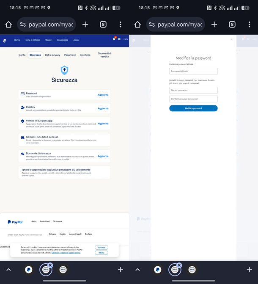Click the Gestisci i tuoi dati di accesso laptop icon
This screenshot has height=284, width=258.
(22, 138)
